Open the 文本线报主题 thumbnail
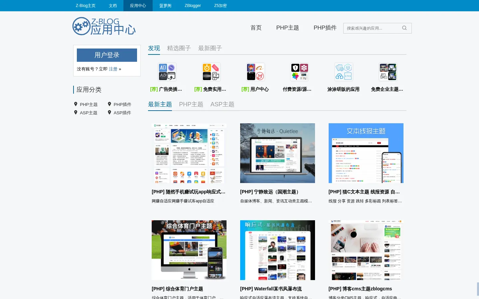The height and width of the screenshot is (299, 479). pyautogui.click(x=366, y=153)
